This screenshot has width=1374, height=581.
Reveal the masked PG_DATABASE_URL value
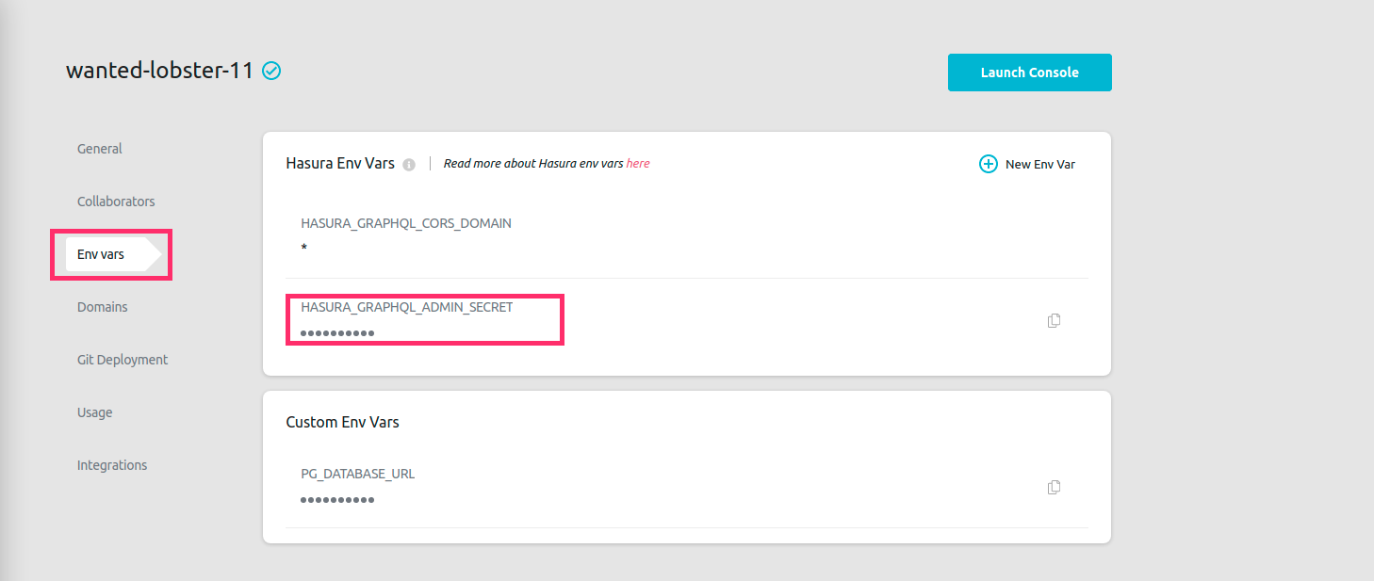click(x=336, y=499)
